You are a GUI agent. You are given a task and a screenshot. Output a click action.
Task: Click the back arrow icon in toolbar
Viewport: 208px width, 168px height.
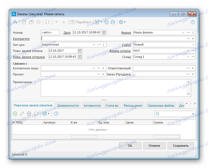coord(15,22)
